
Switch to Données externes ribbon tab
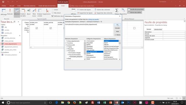pyautogui.click(x=30, y=6)
